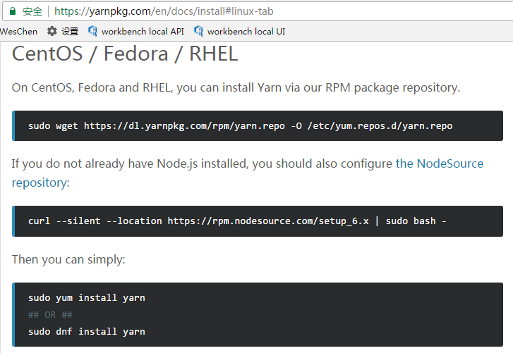Viewport: 513px width, 353px height.
Task: Click the '## OR ##' comment line
Action: [x=50, y=315]
